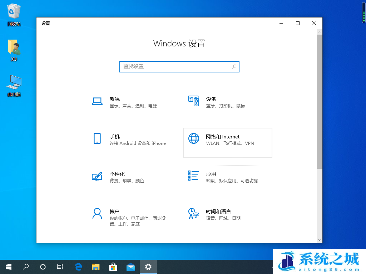
Task: Click the 帐户 (Accounts) person icon
Action: [97, 213]
